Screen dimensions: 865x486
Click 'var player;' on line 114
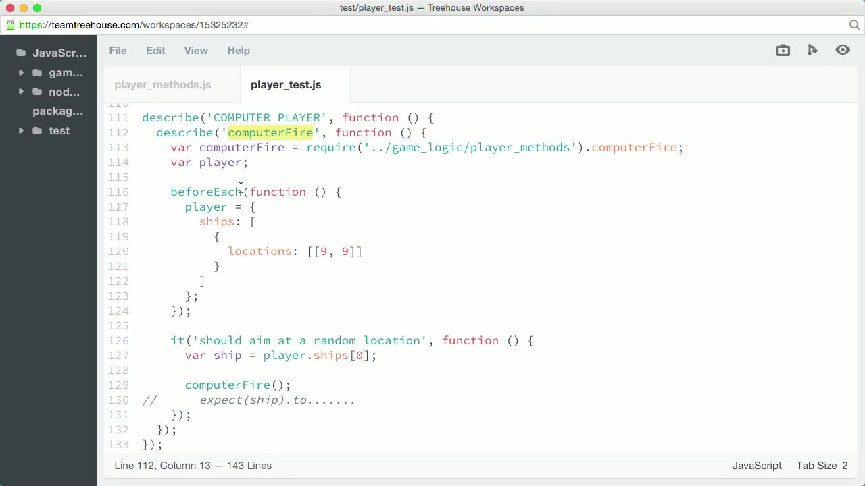pyautogui.click(x=209, y=163)
